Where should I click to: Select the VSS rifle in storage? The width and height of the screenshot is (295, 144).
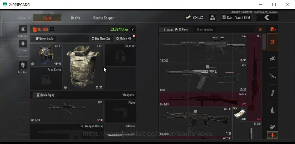[203, 77]
